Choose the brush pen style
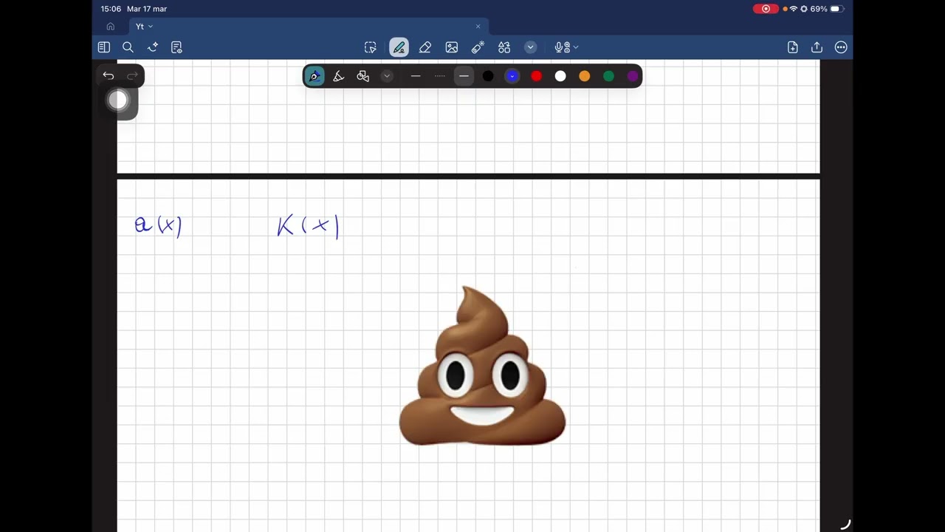Screen dimensions: 945x532 339,76
